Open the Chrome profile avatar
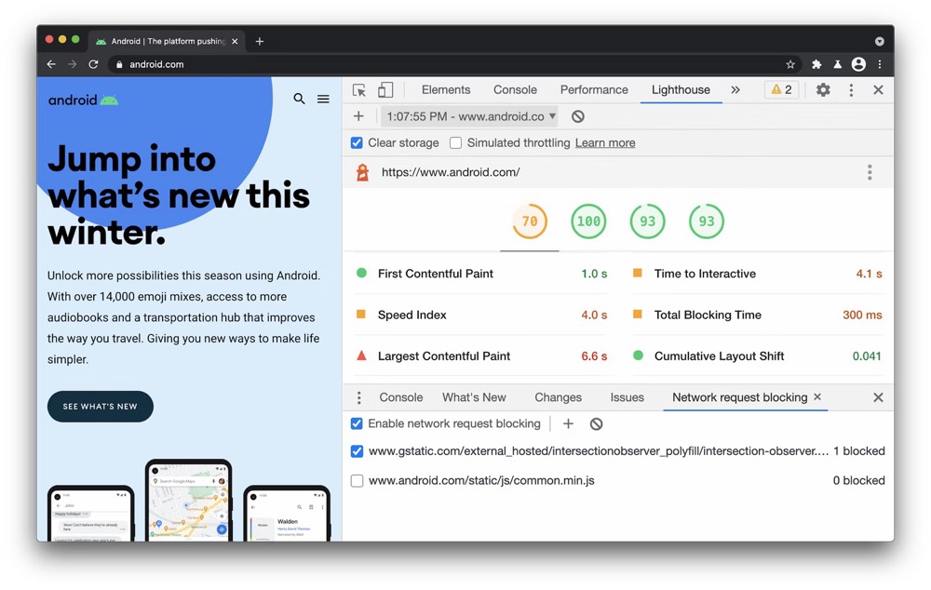The width and height of the screenshot is (931, 590). 858,64
